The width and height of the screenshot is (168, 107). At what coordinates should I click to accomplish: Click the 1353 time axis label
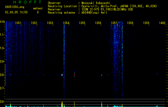tap(50, 23)
